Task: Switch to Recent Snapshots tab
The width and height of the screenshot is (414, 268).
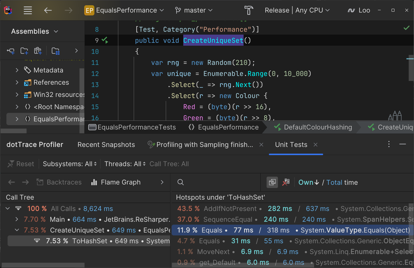Action: click(x=106, y=145)
